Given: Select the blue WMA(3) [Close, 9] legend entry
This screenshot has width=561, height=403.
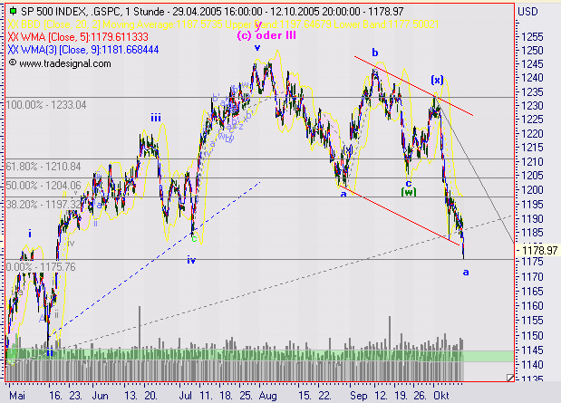Looking at the screenshot, I should (83, 50).
